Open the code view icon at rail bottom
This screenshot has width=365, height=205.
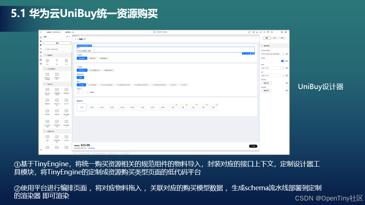coord(41,150)
